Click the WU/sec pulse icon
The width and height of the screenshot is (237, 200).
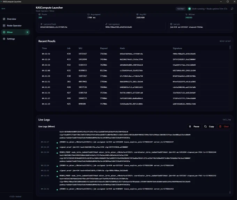186,14
